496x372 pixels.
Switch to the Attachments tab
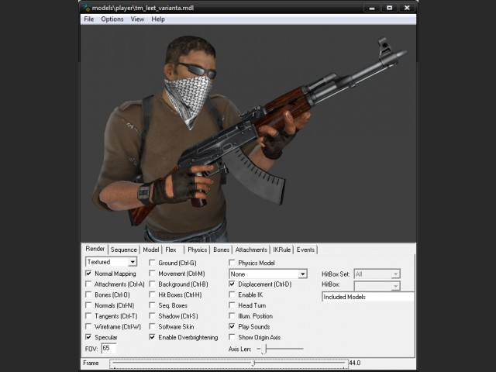tap(251, 250)
